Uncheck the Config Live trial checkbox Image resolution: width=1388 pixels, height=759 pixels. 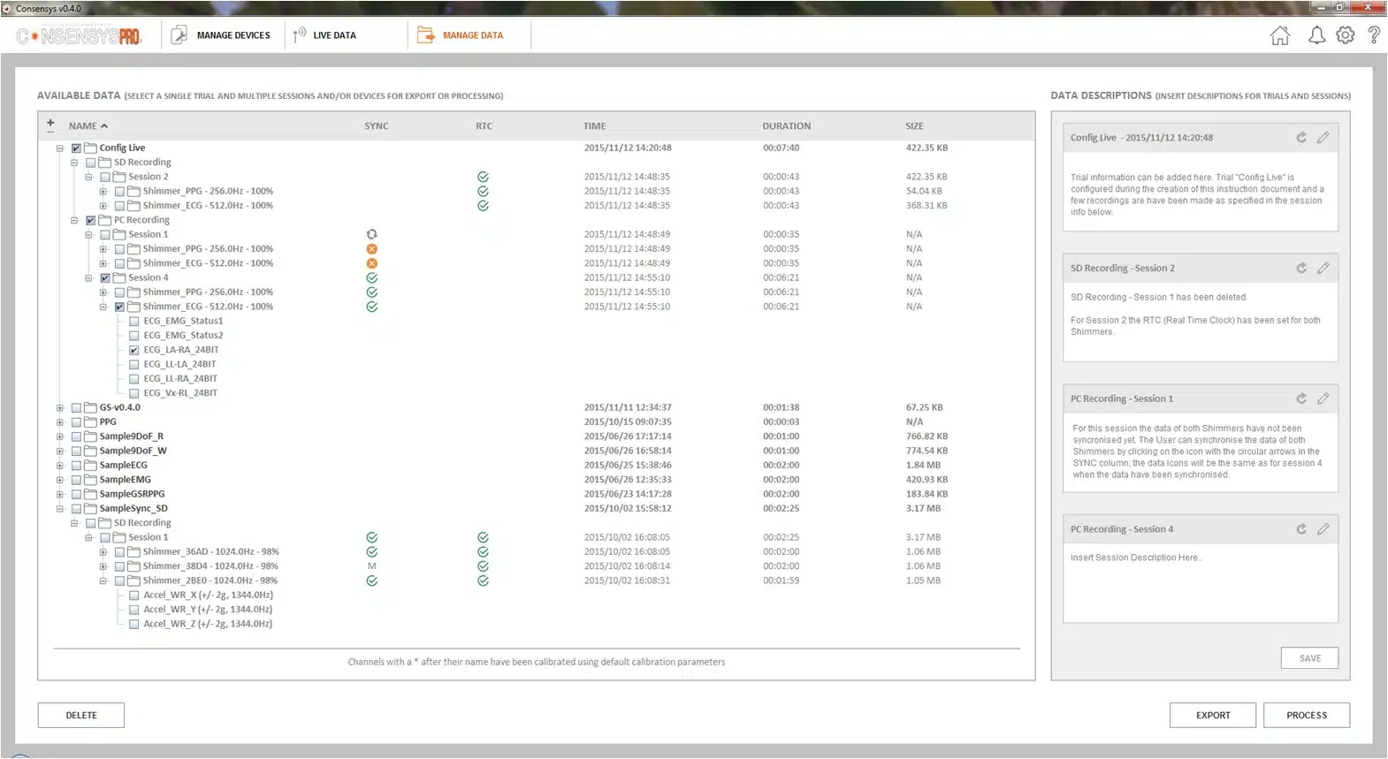(76, 148)
